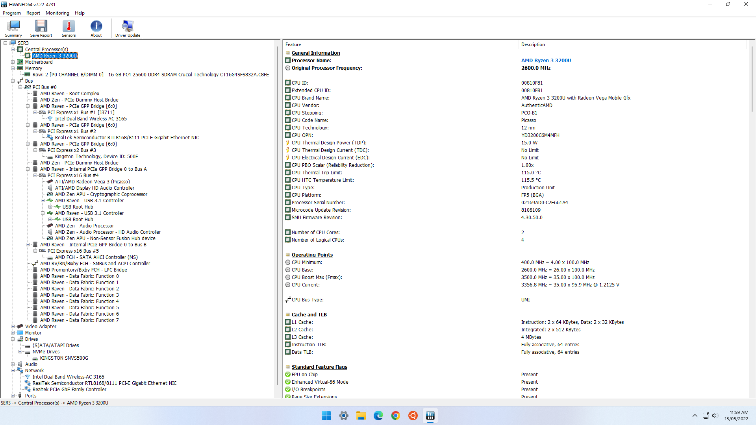Collapse the NVMe Drives node
This screenshot has height=425, width=756.
click(x=20, y=352)
